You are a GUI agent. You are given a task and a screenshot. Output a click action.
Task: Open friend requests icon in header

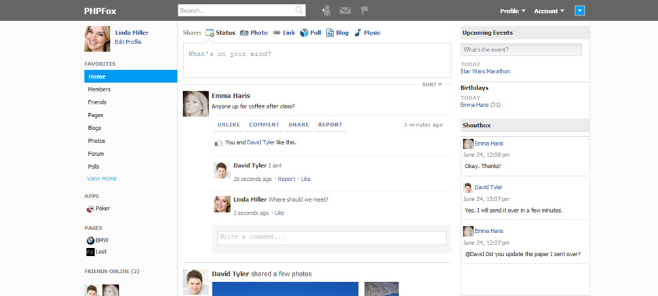[326, 11]
